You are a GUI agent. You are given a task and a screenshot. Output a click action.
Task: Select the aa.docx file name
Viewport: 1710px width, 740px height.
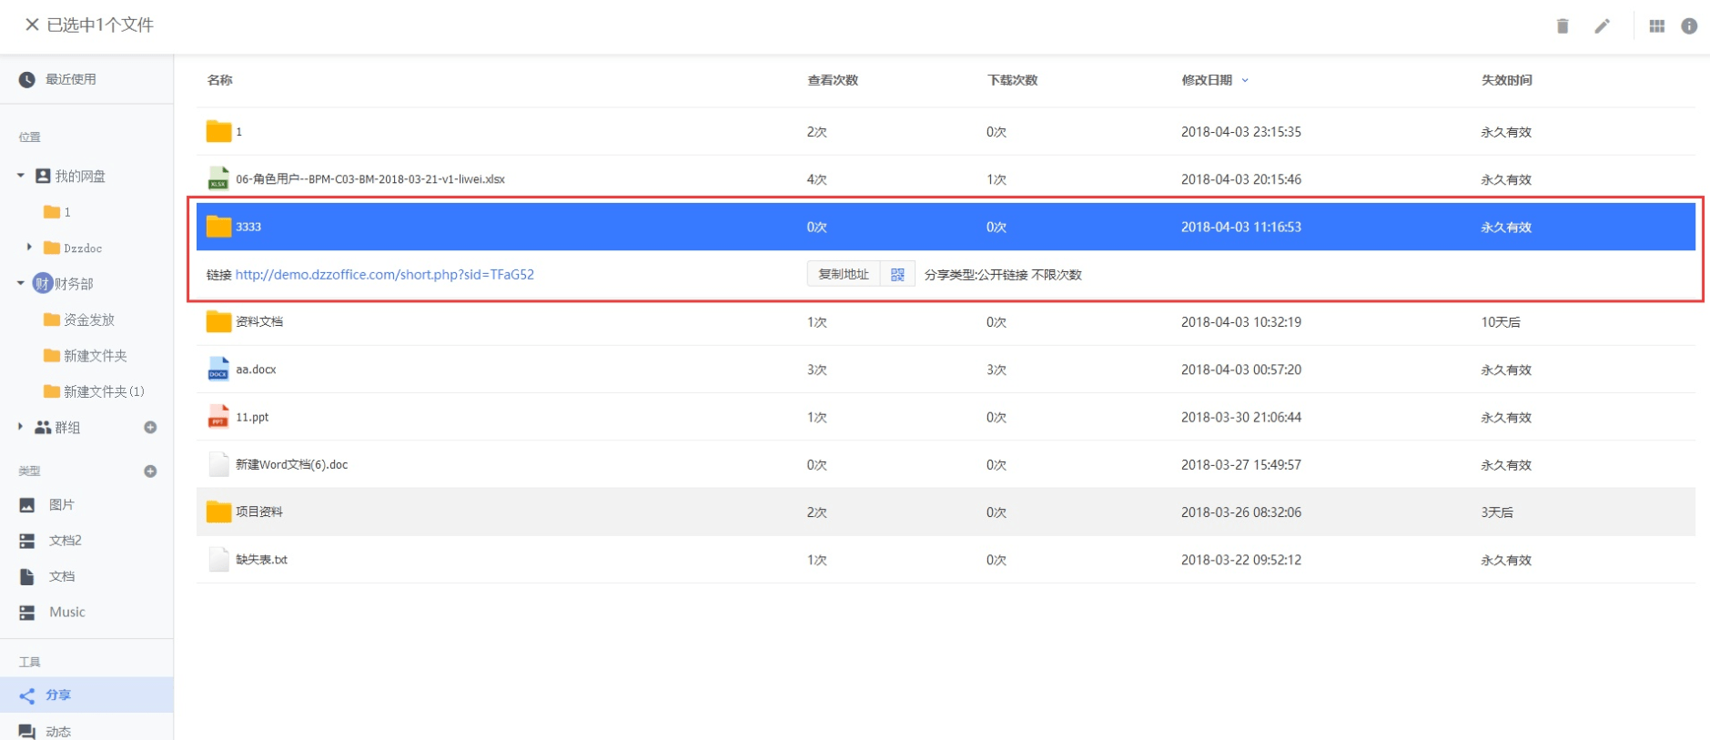256,370
